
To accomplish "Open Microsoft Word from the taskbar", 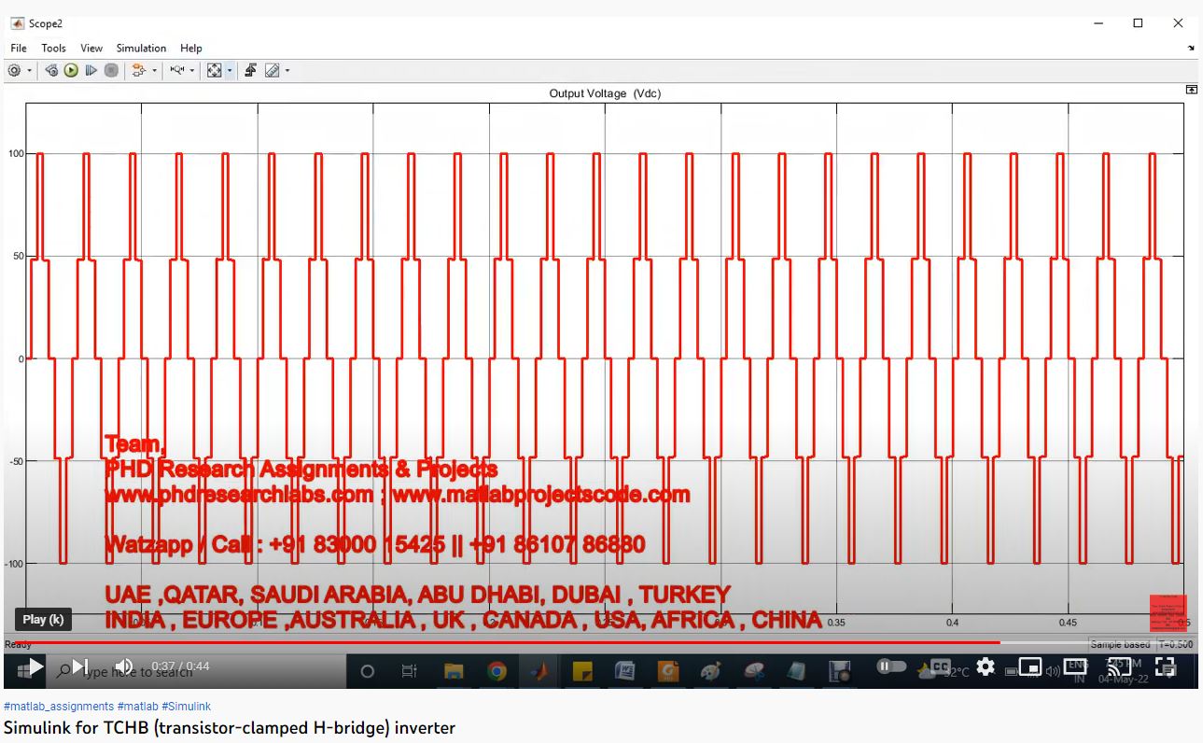I will [625, 670].
